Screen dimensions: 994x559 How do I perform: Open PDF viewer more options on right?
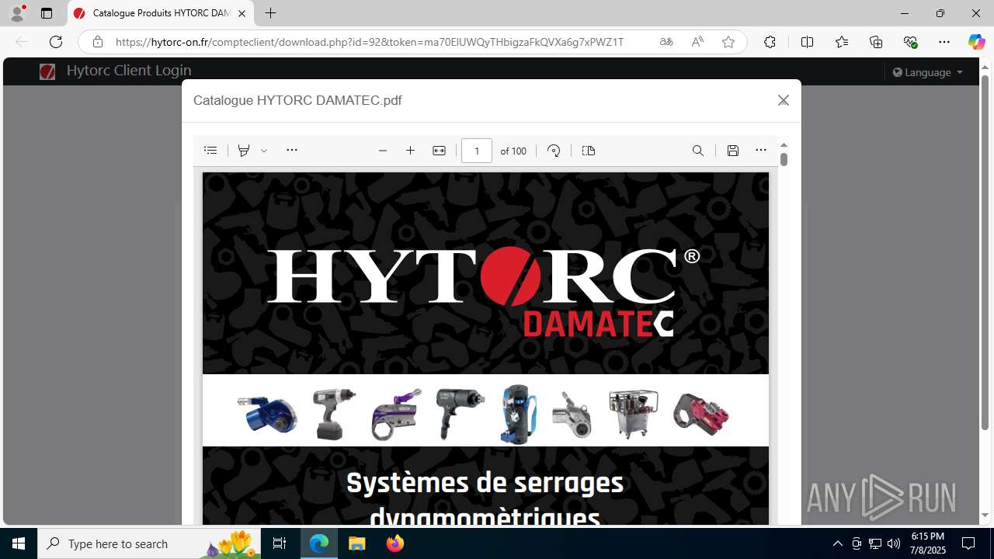pos(761,151)
